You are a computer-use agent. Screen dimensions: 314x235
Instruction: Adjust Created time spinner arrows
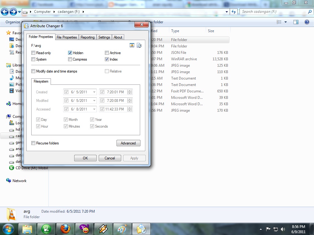[x=130, y=92]
